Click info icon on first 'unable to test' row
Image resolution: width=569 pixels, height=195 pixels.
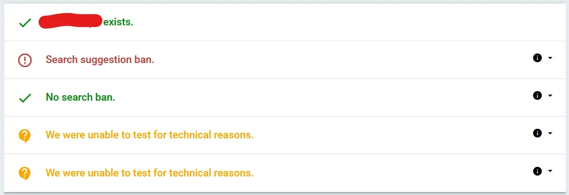[x=538, y=133]
